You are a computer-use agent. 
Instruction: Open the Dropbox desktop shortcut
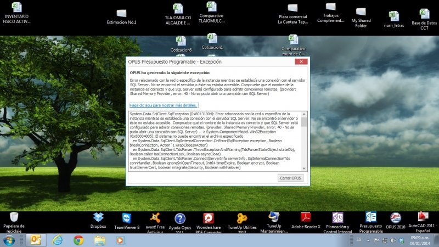(x=99, y=218)
